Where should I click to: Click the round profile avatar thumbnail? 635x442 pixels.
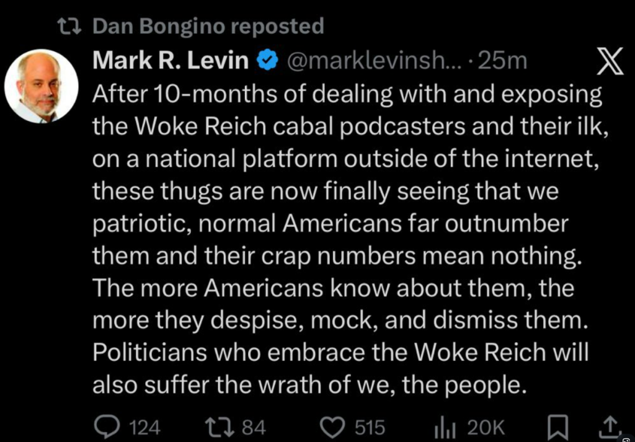pos(41,86)
